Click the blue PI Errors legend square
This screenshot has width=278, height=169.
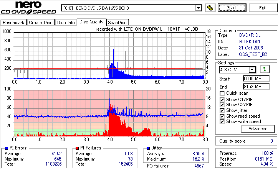7,148
